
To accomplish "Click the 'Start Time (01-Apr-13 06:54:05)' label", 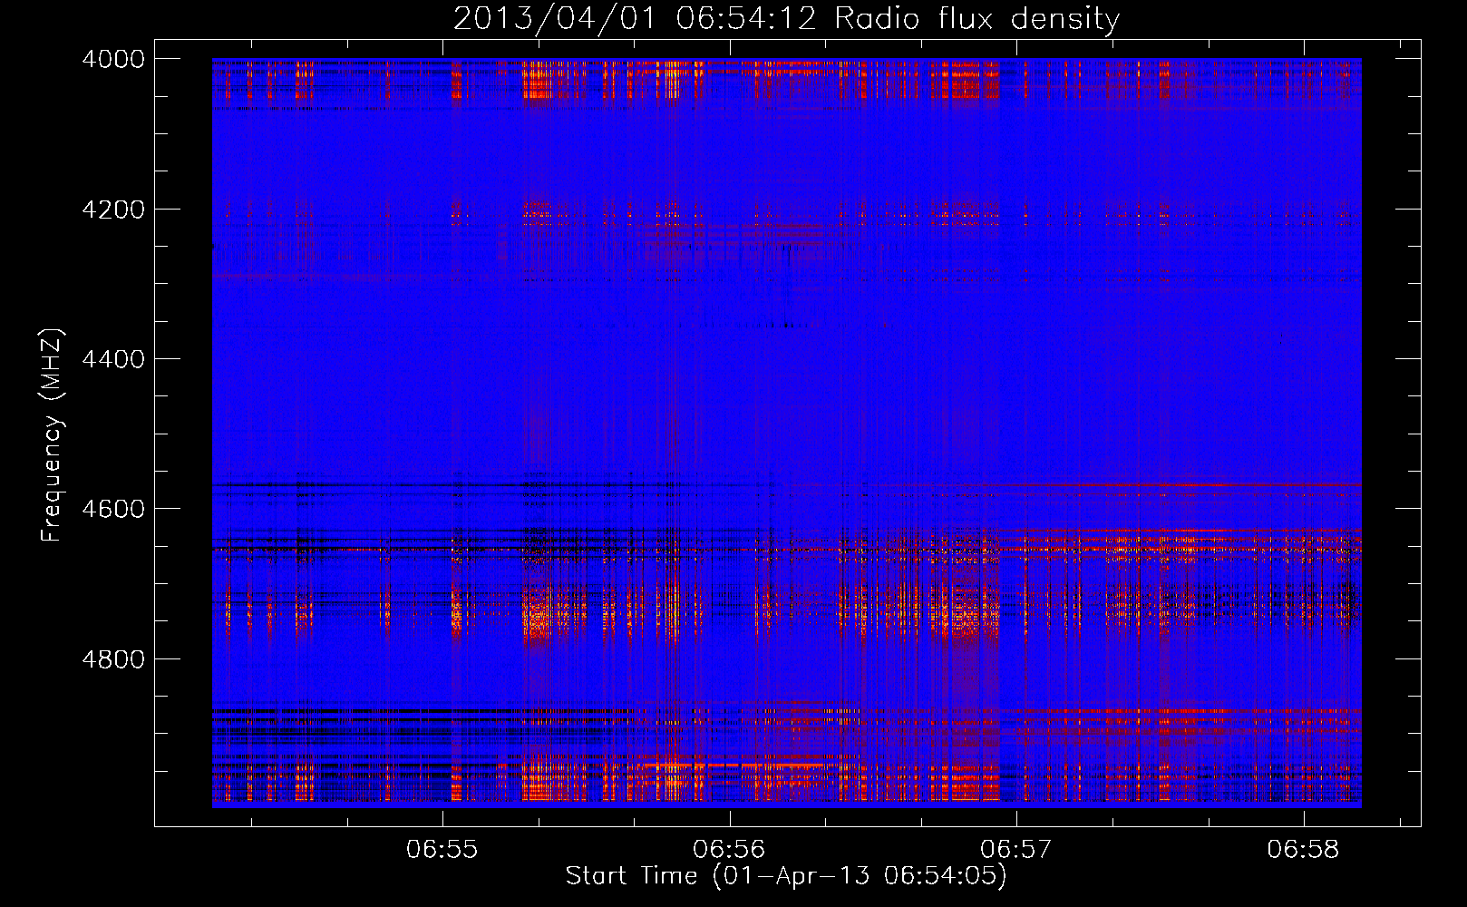I will 786,876.
